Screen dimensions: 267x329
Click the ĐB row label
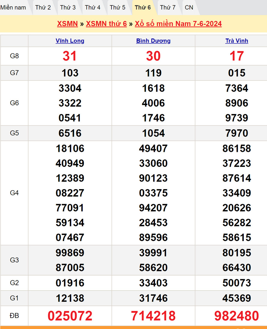click(x=14, y=316)
